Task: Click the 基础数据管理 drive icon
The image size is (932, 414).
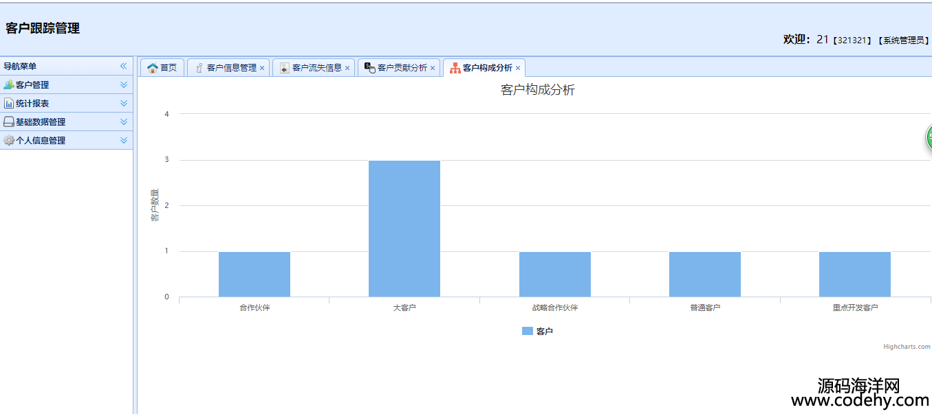Action: 8,122
